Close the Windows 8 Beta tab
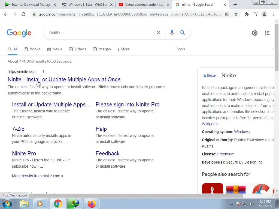The width and height of the screenshot is (279, 209). (111, 5)
